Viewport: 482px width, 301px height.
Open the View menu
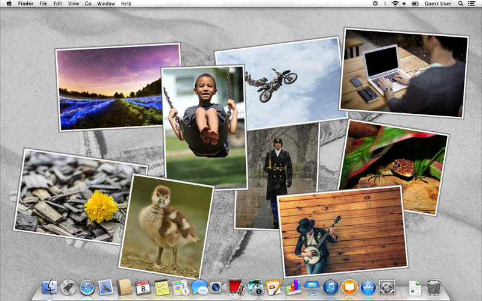(x=73, y=4)
